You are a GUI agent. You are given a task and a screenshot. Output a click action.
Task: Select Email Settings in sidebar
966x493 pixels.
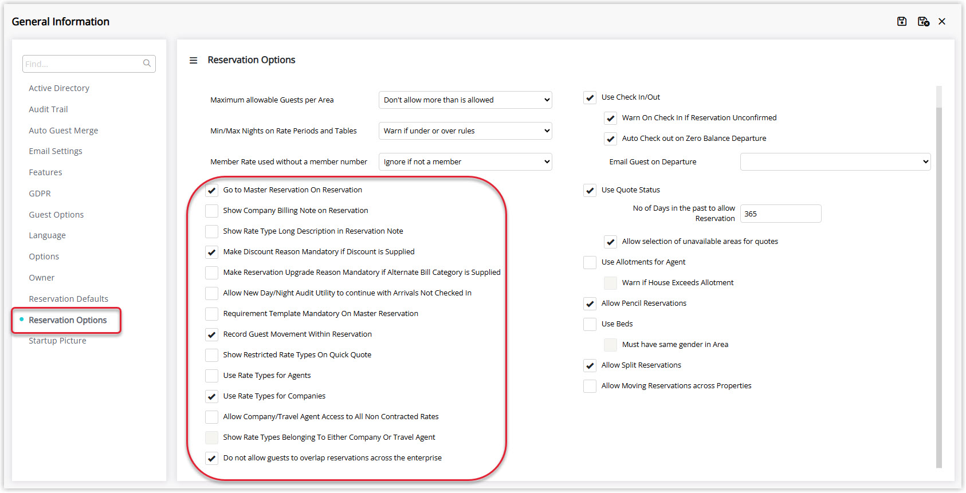coord(56,151)
